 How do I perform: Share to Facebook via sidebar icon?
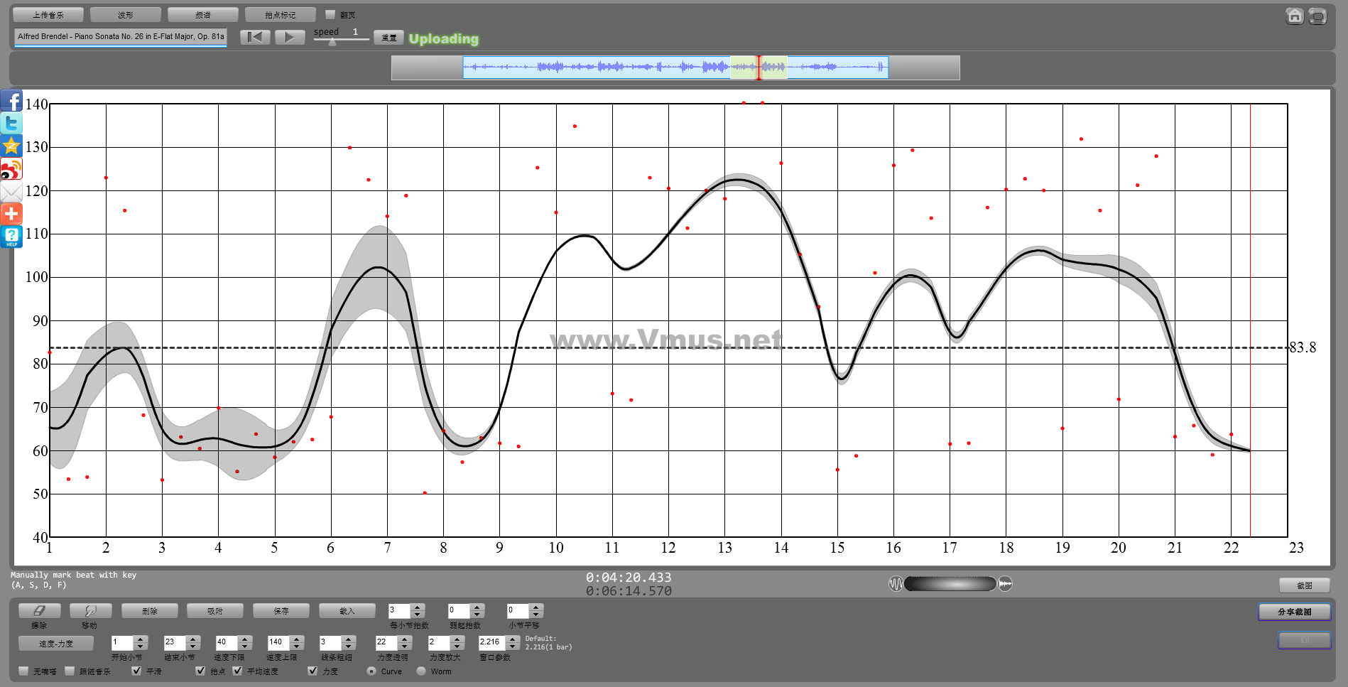11,100
